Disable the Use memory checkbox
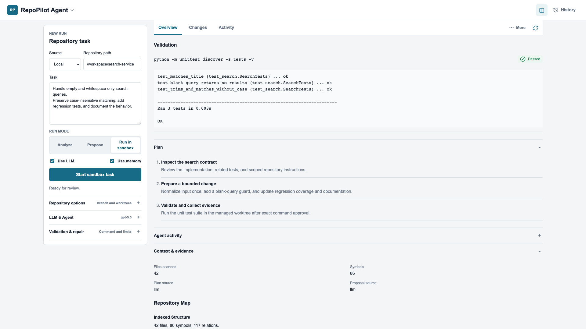586x329 pixels. tap(112, 161)
